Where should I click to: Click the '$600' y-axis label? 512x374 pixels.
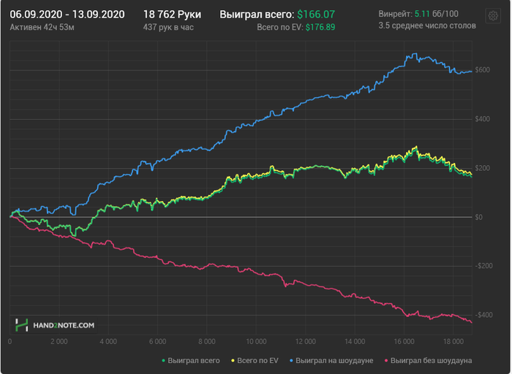coord(482,70)
